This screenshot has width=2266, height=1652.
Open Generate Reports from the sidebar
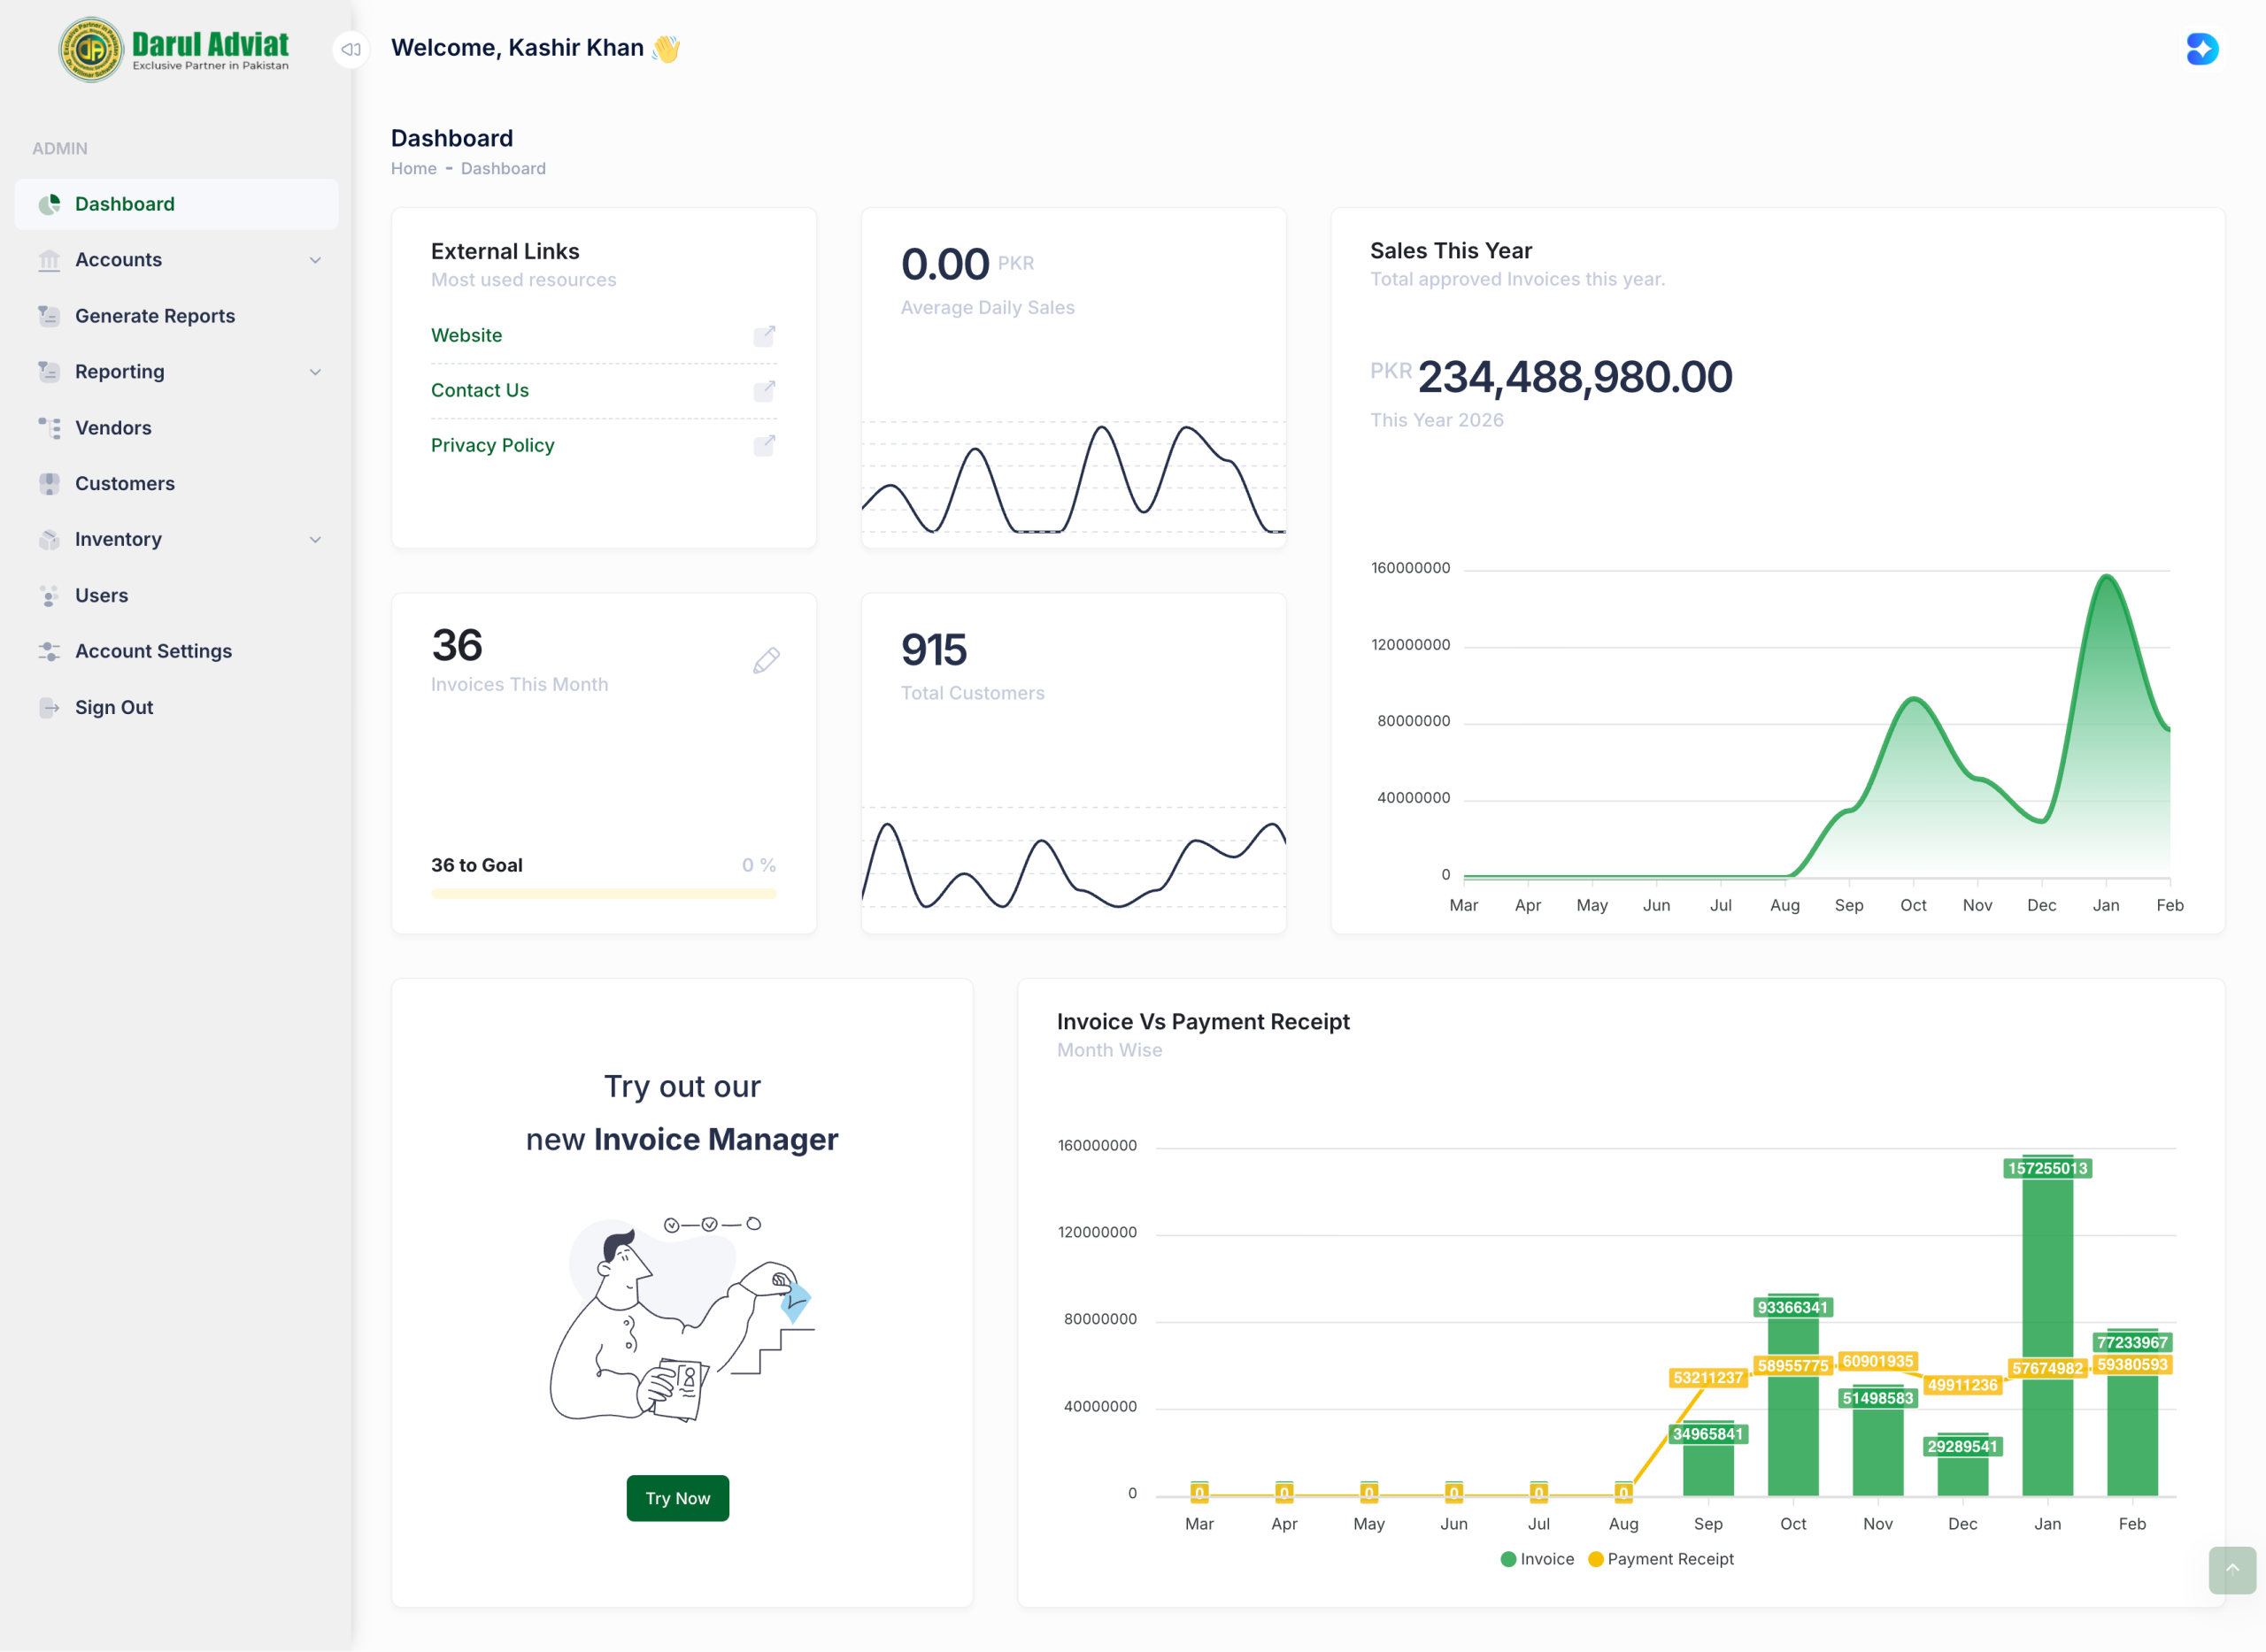(x=176, y=316)
